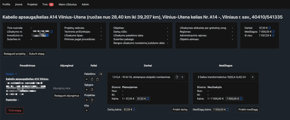Copy the Darbai total 37,33 €
This screenshot has width=290, height=120.
click(270, 28)
